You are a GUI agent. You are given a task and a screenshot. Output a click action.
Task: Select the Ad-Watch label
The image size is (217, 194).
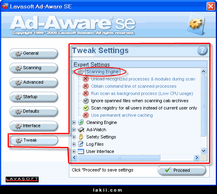click(x=96, y=130)
